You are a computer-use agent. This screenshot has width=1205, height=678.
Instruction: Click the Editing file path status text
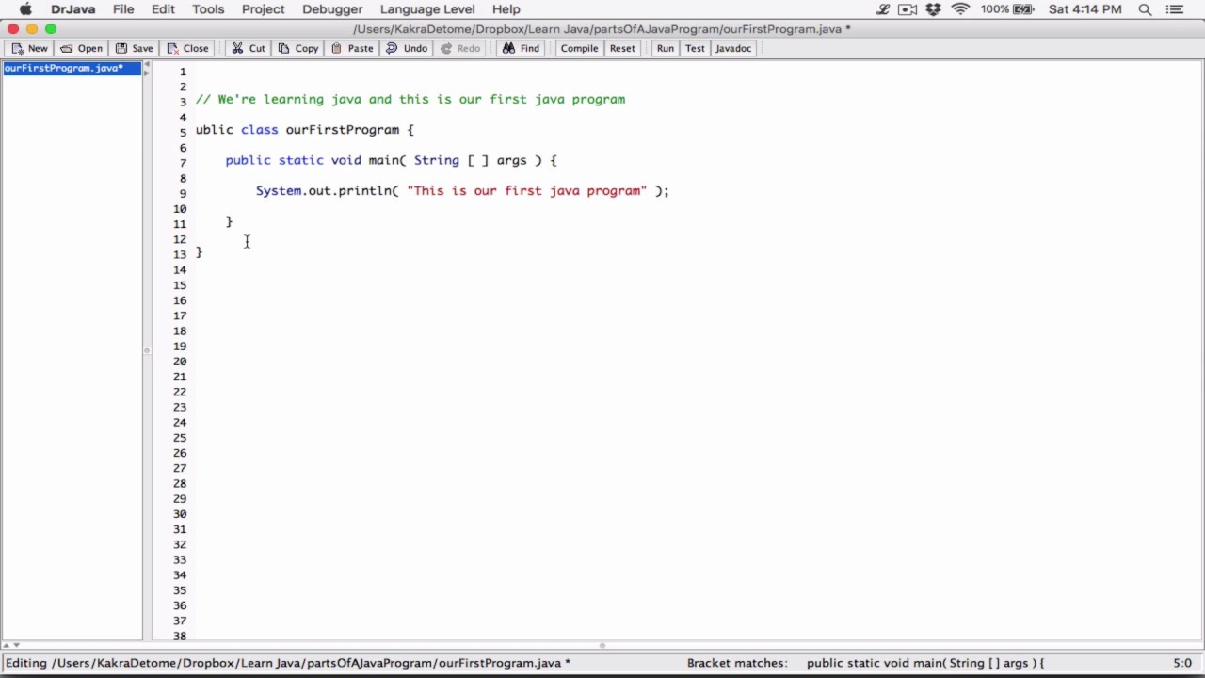(288, 663)
